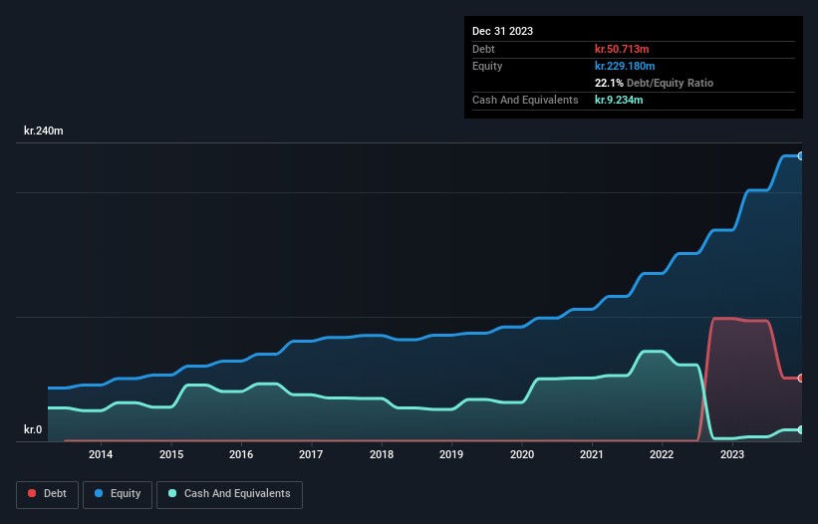Toggle the Equity series legend button
The width and height of the screenshot is (818, 524).
[x=118, y=494]
